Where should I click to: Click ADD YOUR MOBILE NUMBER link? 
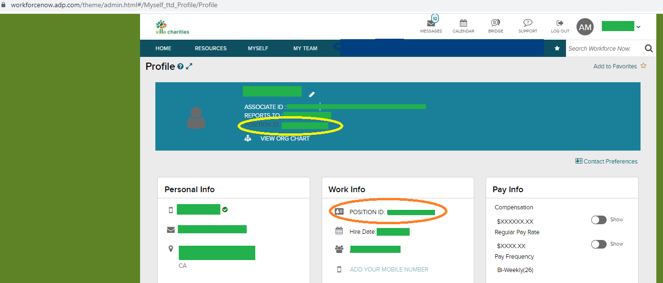click(389, 270)
